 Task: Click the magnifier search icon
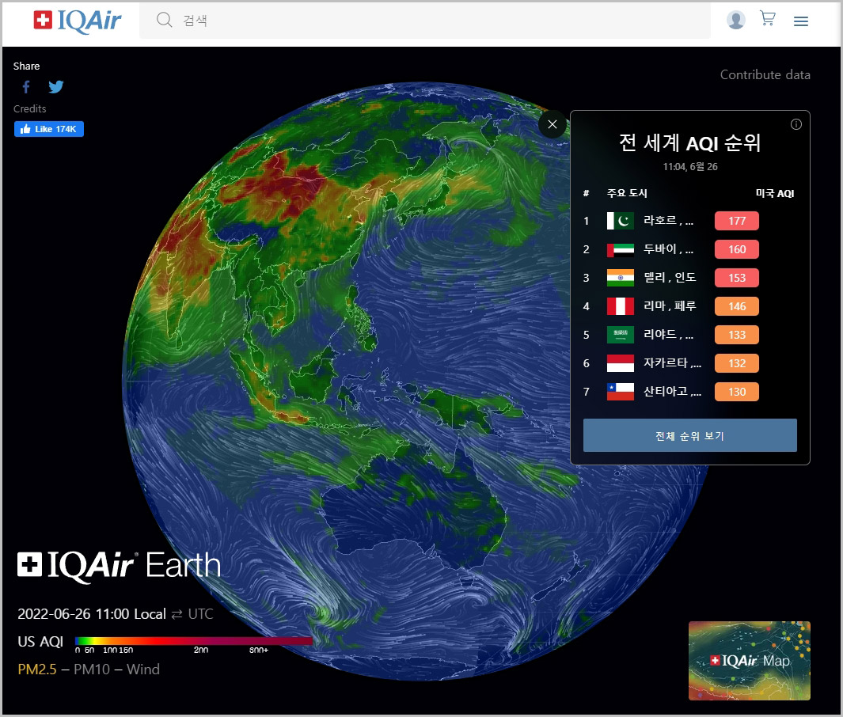[164, 20]
